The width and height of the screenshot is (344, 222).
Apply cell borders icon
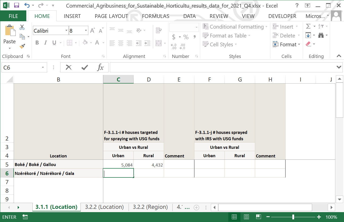coord(70,43)
